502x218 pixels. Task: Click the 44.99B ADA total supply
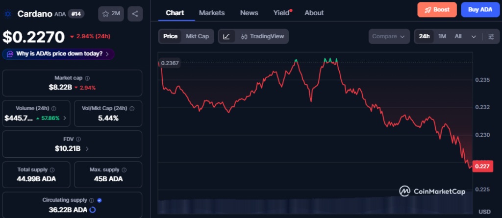[36, 179]
